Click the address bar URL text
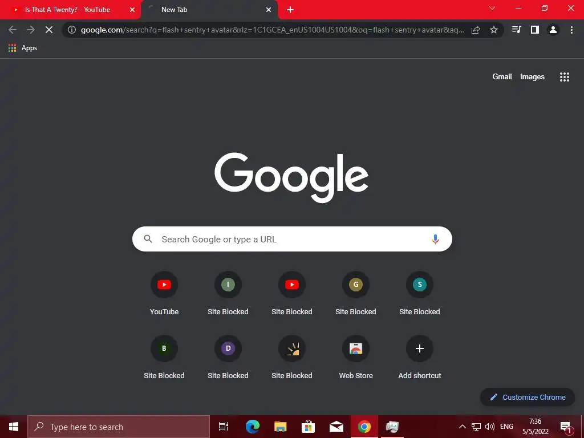The height and width of the screenshot is (438, 584). pyautogui.click(x=272, y=30)
